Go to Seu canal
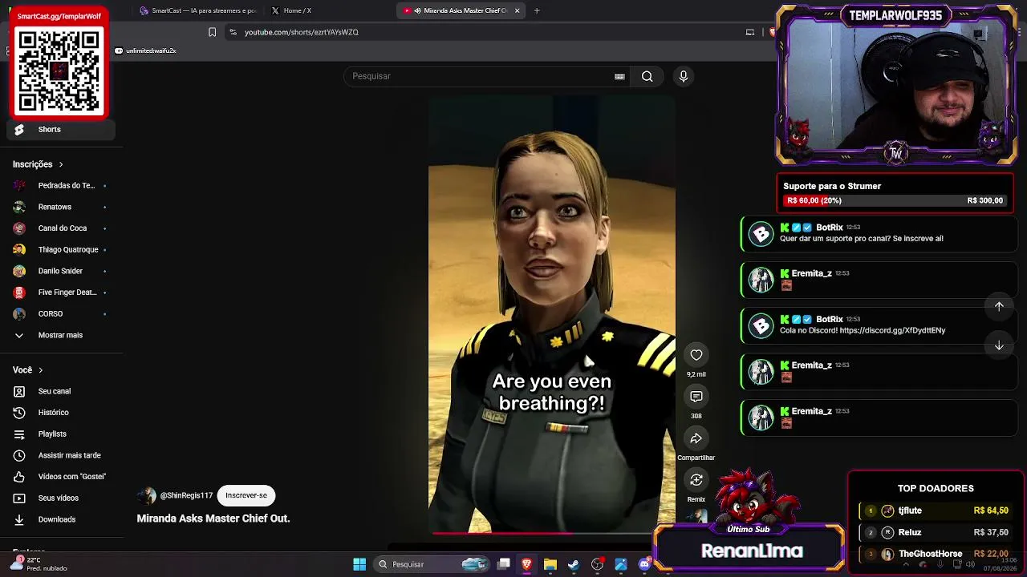The width and height of the screenshot is (1027, 577). pos(60,391)
